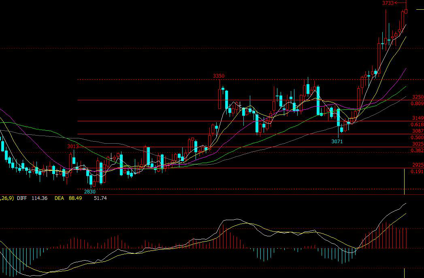Select the 0.500 retracement level label

[417, 138]
